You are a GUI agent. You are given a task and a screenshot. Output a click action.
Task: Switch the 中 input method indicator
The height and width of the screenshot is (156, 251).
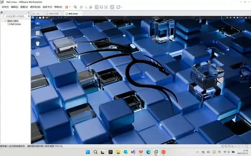coord(219,152)
